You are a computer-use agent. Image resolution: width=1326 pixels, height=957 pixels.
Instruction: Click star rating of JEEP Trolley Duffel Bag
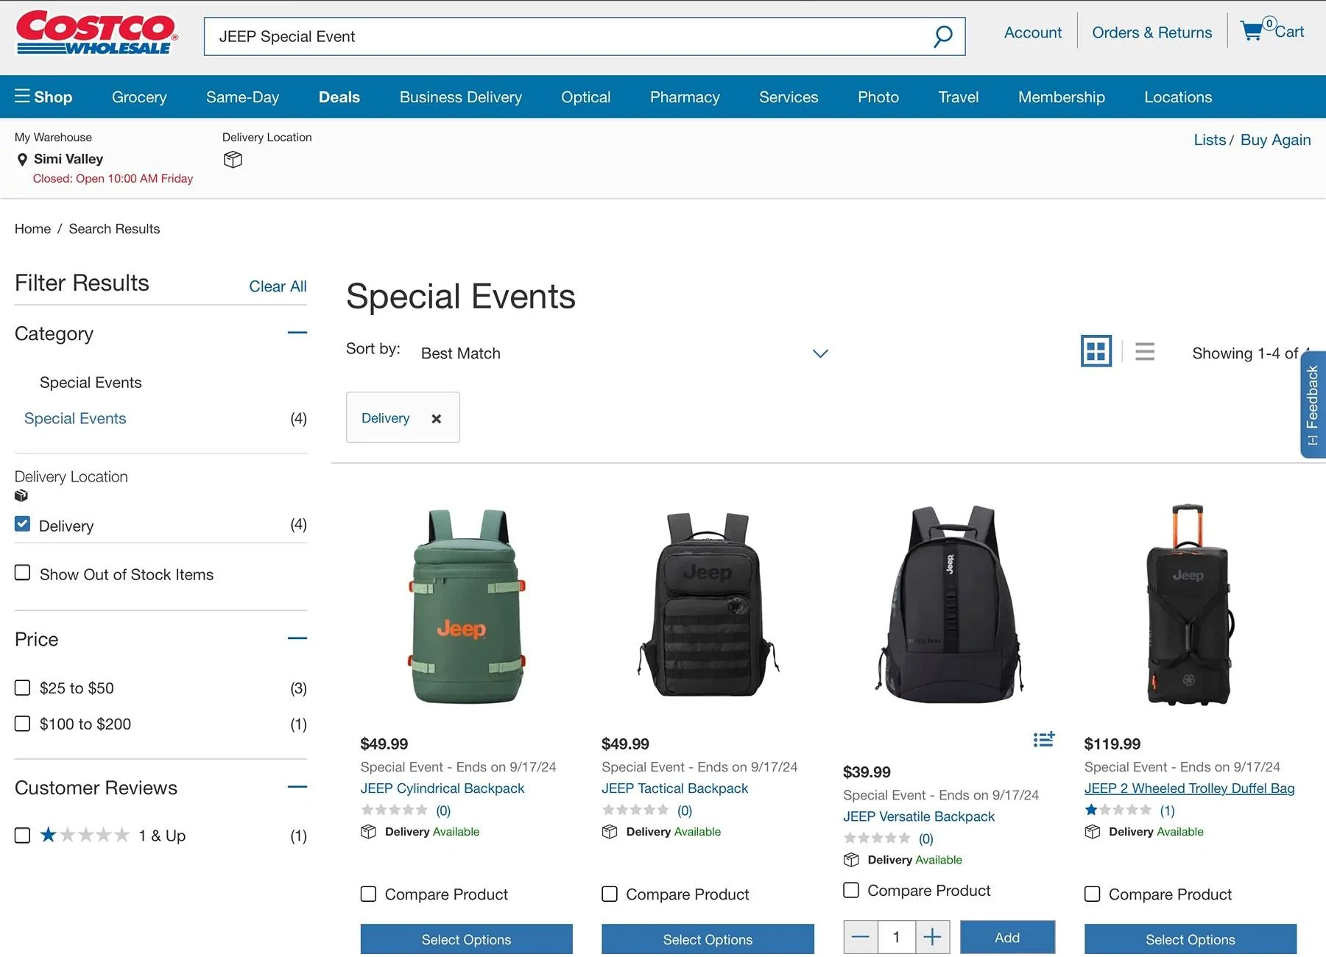coord(1118,810)
